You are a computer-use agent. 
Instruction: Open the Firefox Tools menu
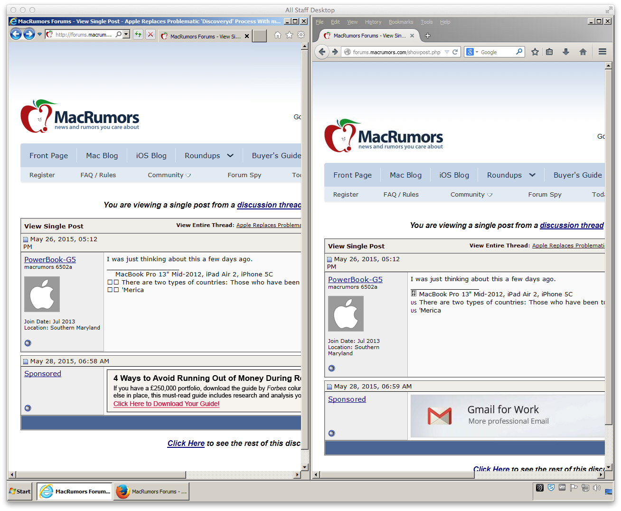[427, 22]
